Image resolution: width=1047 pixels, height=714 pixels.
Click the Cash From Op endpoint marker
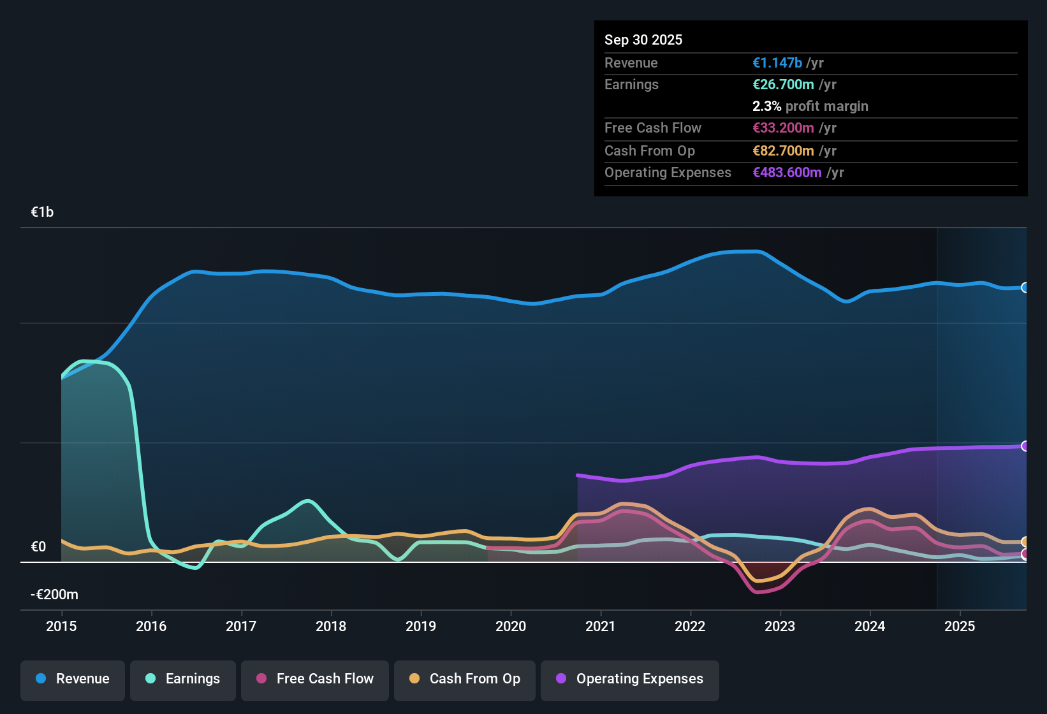pyautogui.click(x=1025, y=541)
